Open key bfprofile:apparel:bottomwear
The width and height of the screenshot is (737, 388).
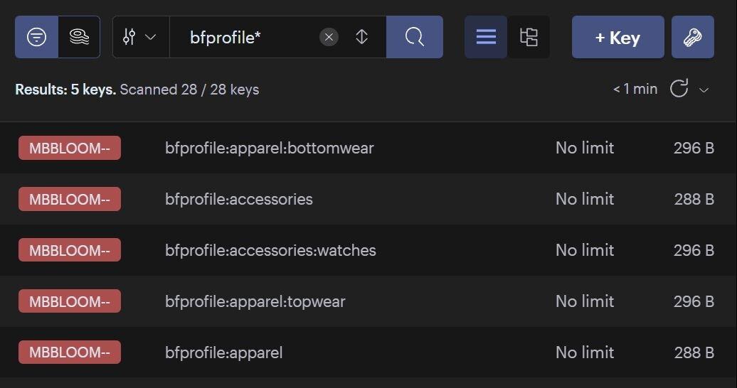[368, 148]
